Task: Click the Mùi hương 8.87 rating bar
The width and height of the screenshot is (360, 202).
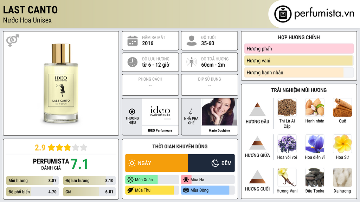Action: point(33,181)
